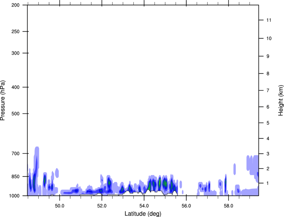
Task: Pick the 6 km height label
Action: (268, 107)
